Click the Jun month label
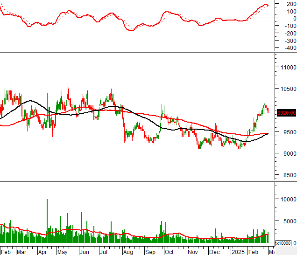The image size is (297, 255). [x=84, y=252]
